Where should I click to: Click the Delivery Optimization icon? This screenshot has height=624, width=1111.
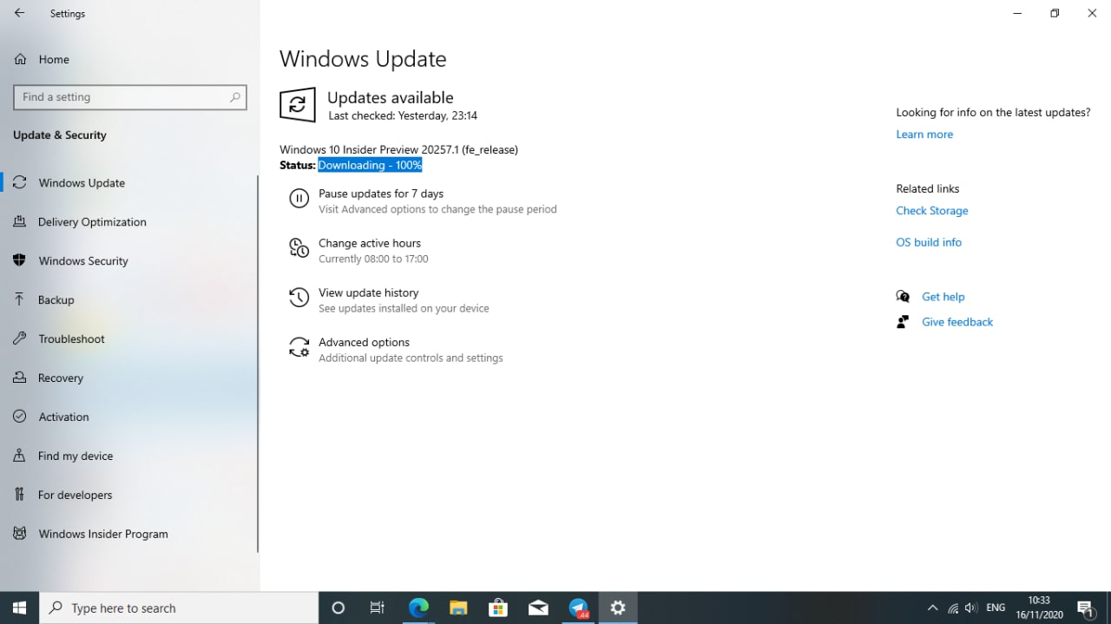[x=19, y=221]
